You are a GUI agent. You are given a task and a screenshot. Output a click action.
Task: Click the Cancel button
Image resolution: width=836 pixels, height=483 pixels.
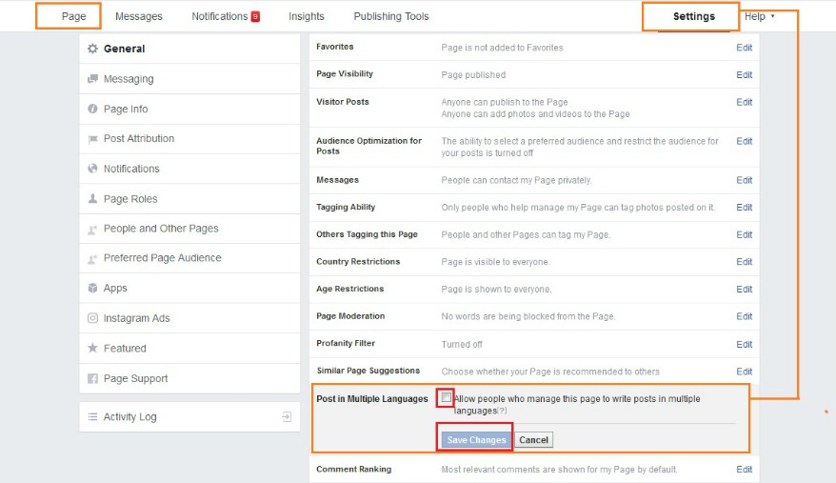pyautogui.click(x=533, y=440)
